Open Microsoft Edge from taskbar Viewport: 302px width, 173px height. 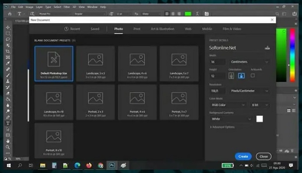point(77,165)
